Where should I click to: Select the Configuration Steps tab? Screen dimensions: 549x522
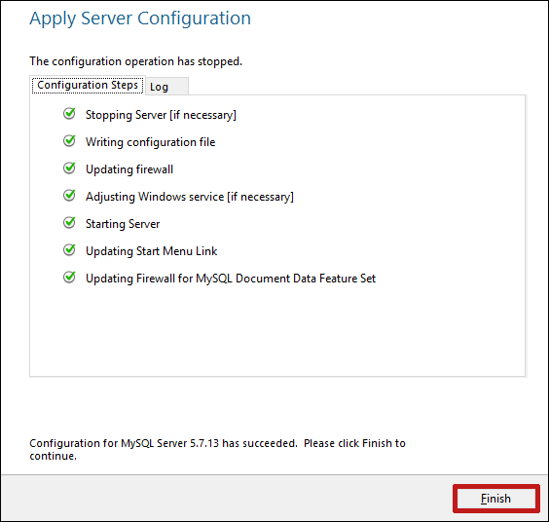click(88, 85)
